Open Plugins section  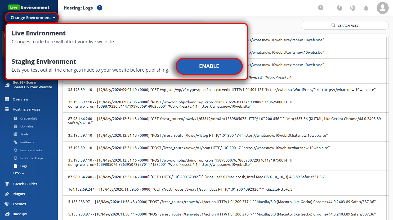(x=19, y=194)
